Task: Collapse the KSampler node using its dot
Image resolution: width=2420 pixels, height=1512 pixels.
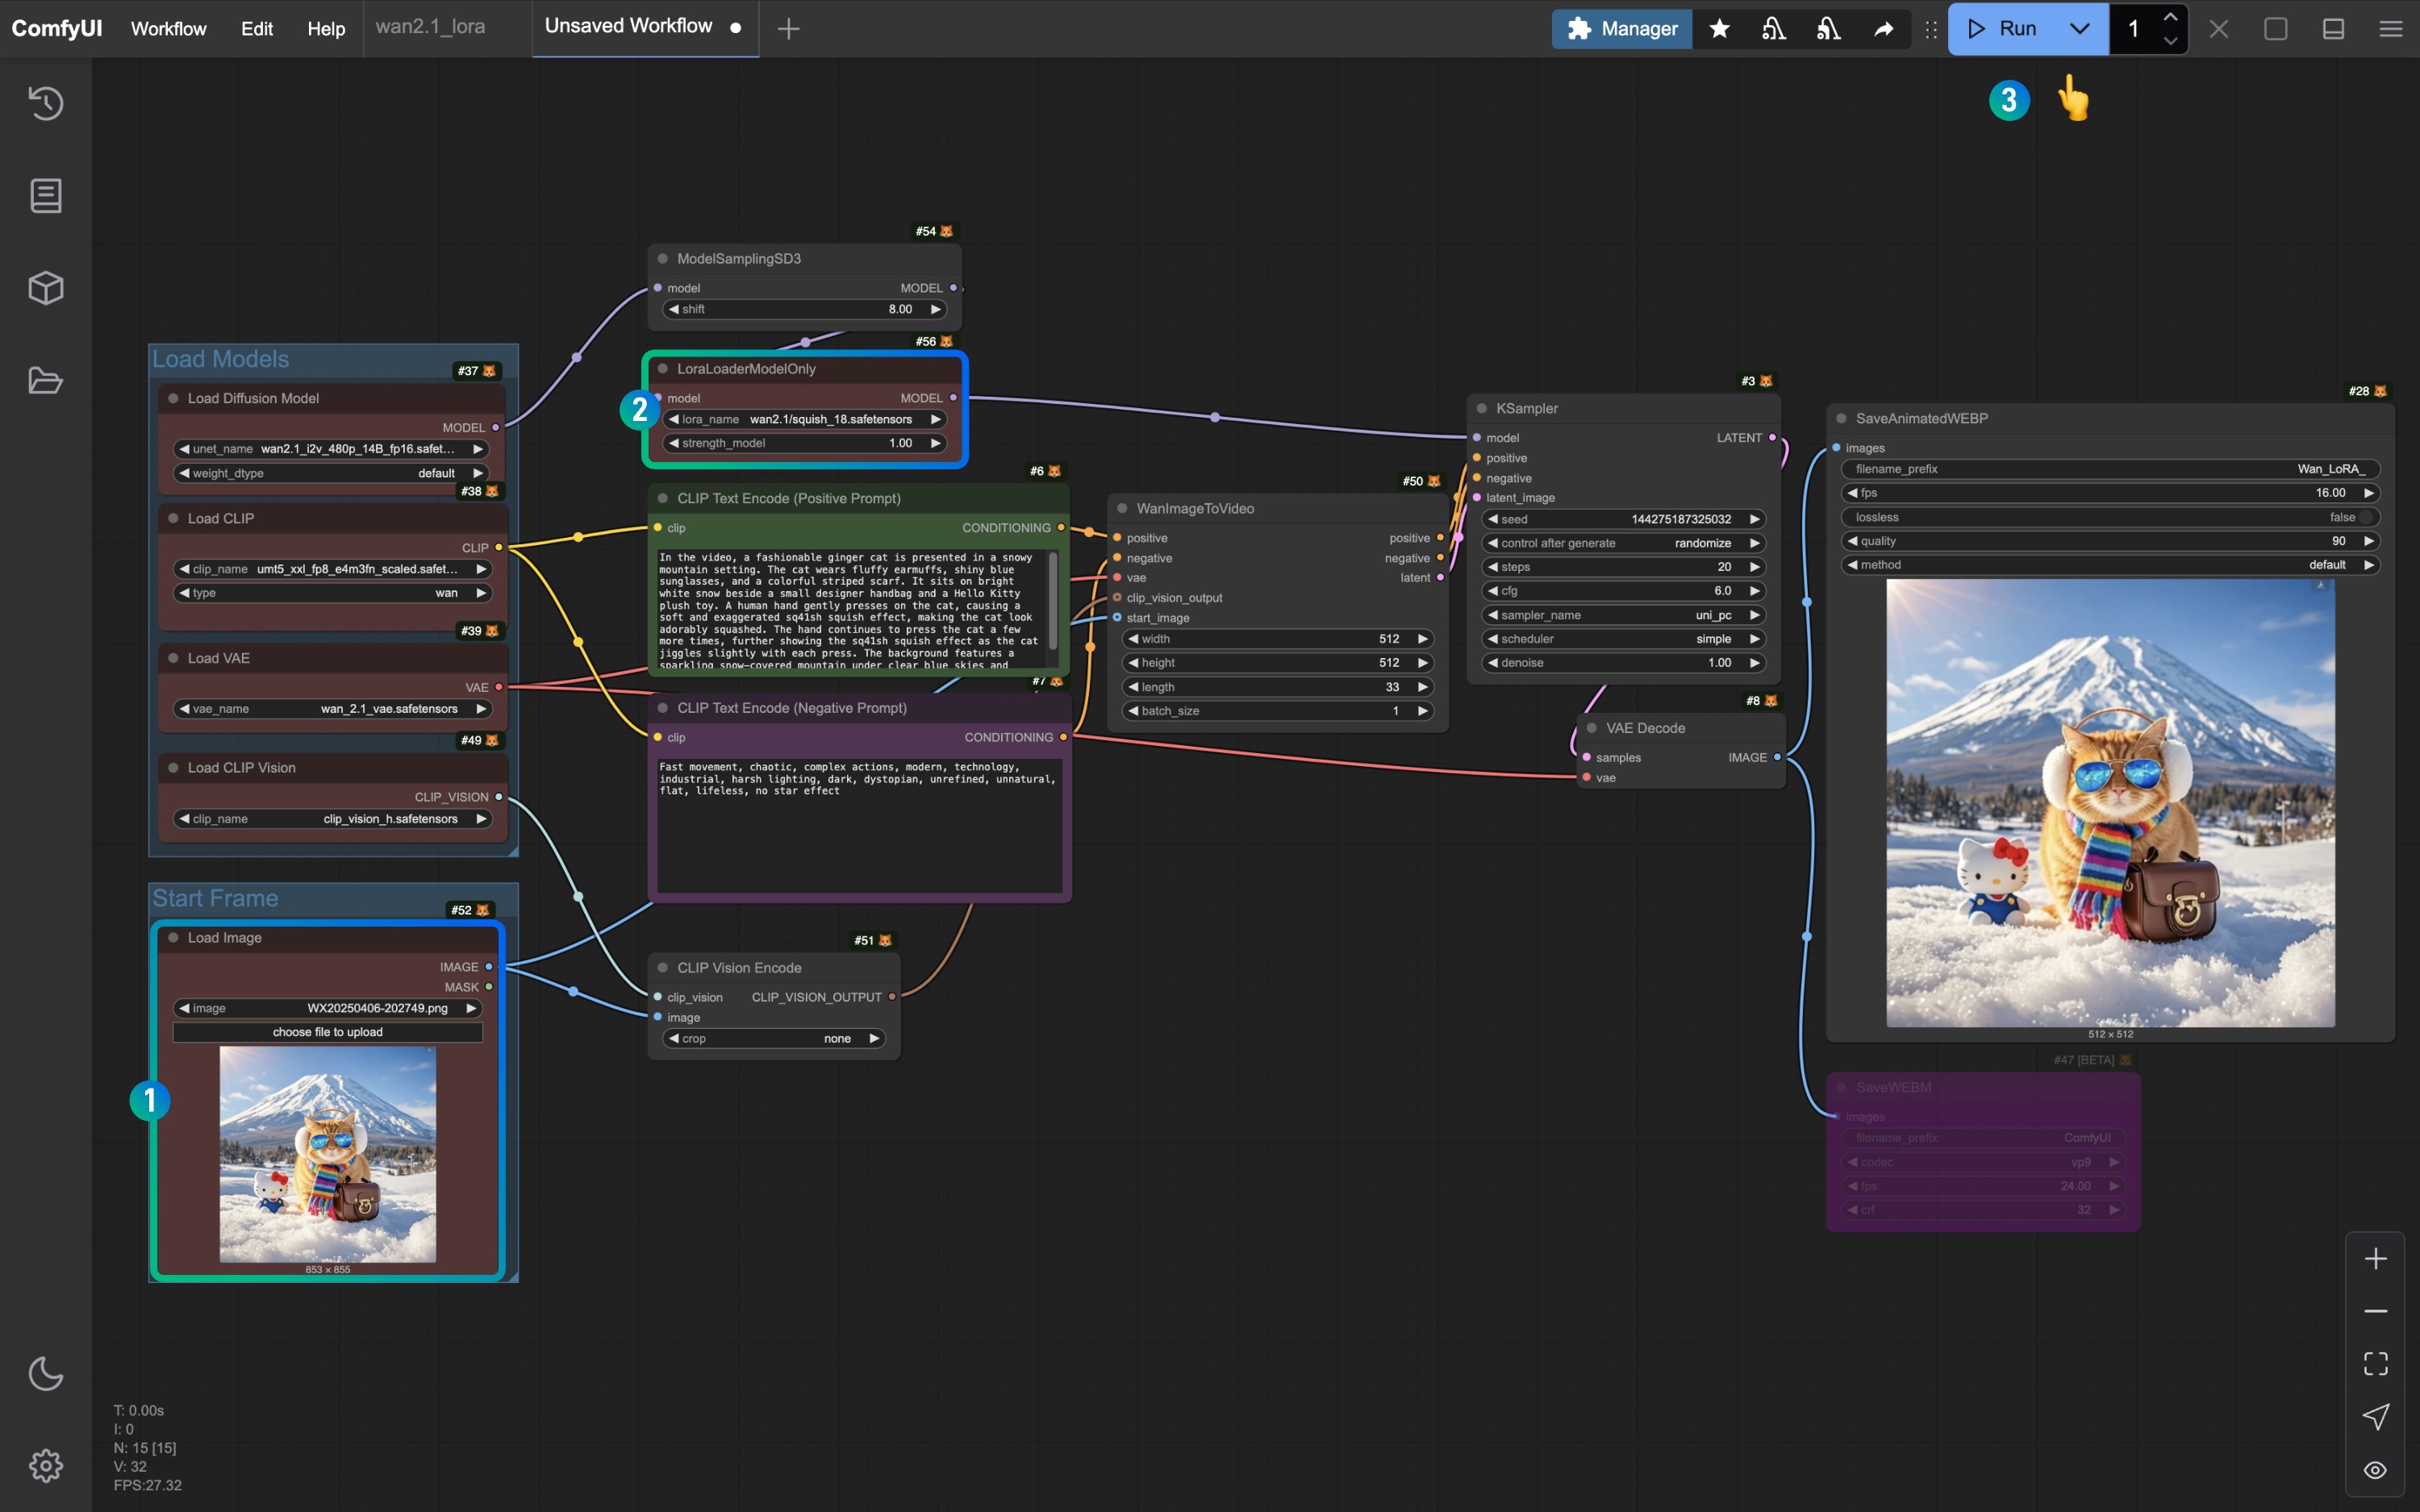Action: coord(1482,408)
